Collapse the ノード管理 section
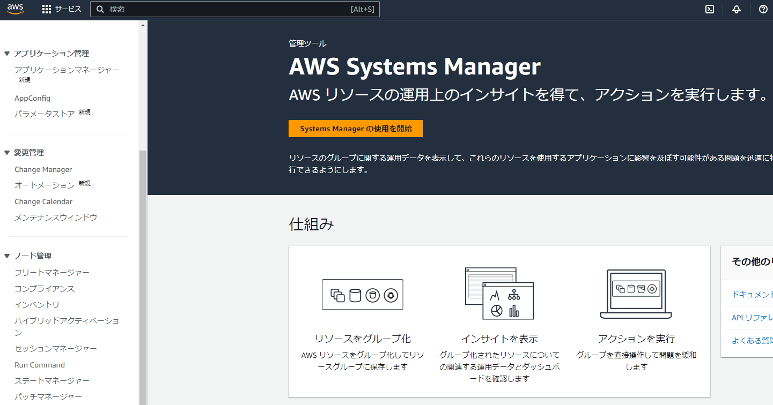The height and width of the screenshot is (405, 773). click(x=7, y=256)
